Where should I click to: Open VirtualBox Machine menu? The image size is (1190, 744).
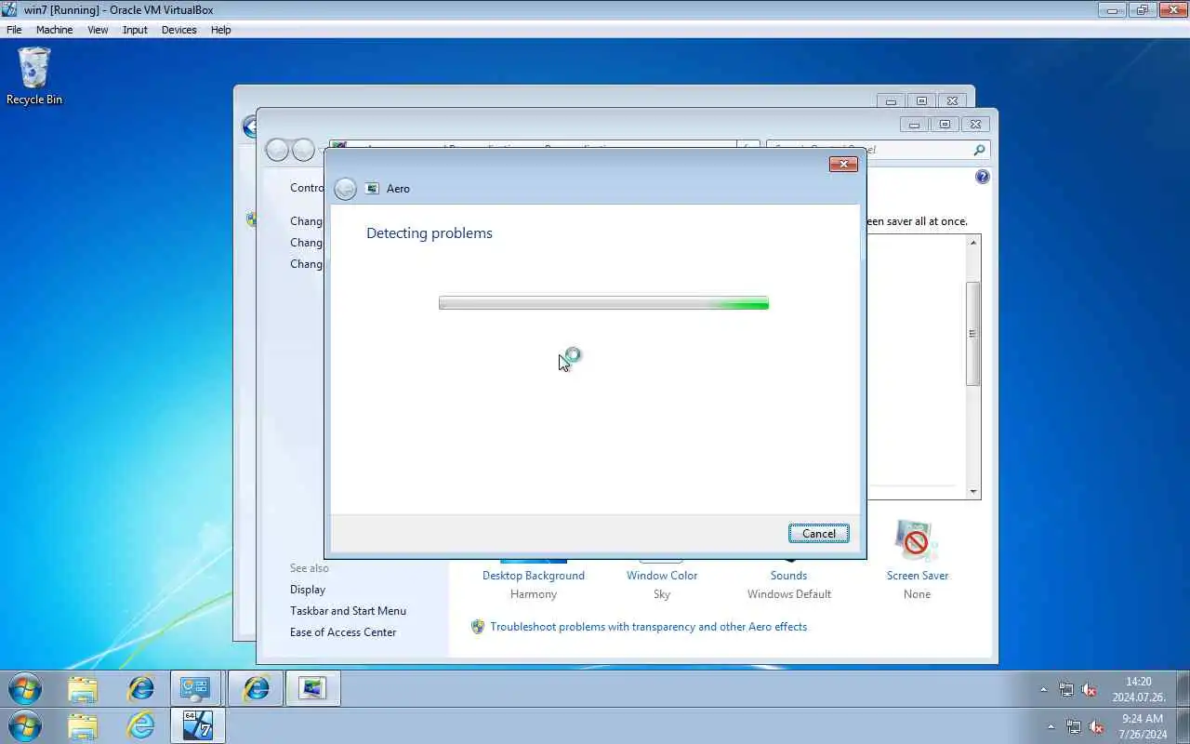(54, 30)
